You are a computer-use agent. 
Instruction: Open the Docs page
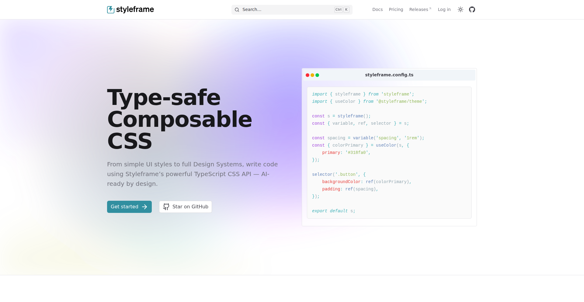coord(377,10)
